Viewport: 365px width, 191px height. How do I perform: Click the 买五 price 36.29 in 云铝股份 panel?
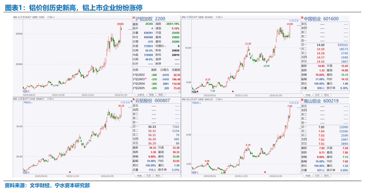point(152,144)
